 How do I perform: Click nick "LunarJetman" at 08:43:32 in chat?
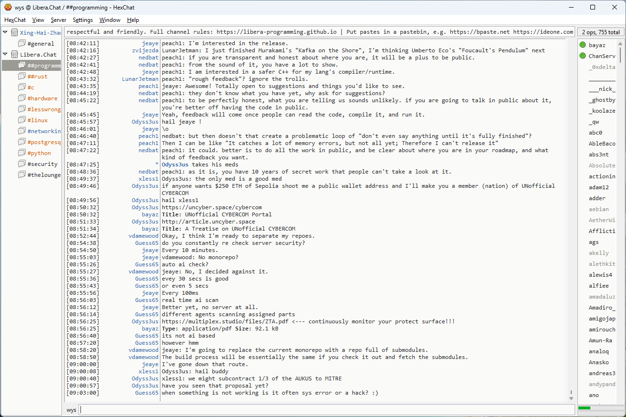click(x=140, y=79)
